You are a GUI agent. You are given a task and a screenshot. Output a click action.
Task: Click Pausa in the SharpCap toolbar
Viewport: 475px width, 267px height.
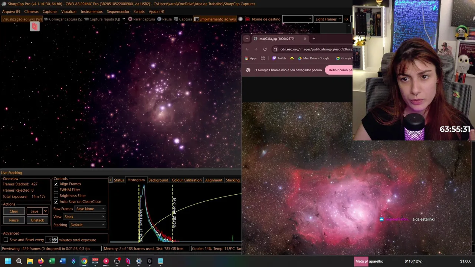coord(164,19)
